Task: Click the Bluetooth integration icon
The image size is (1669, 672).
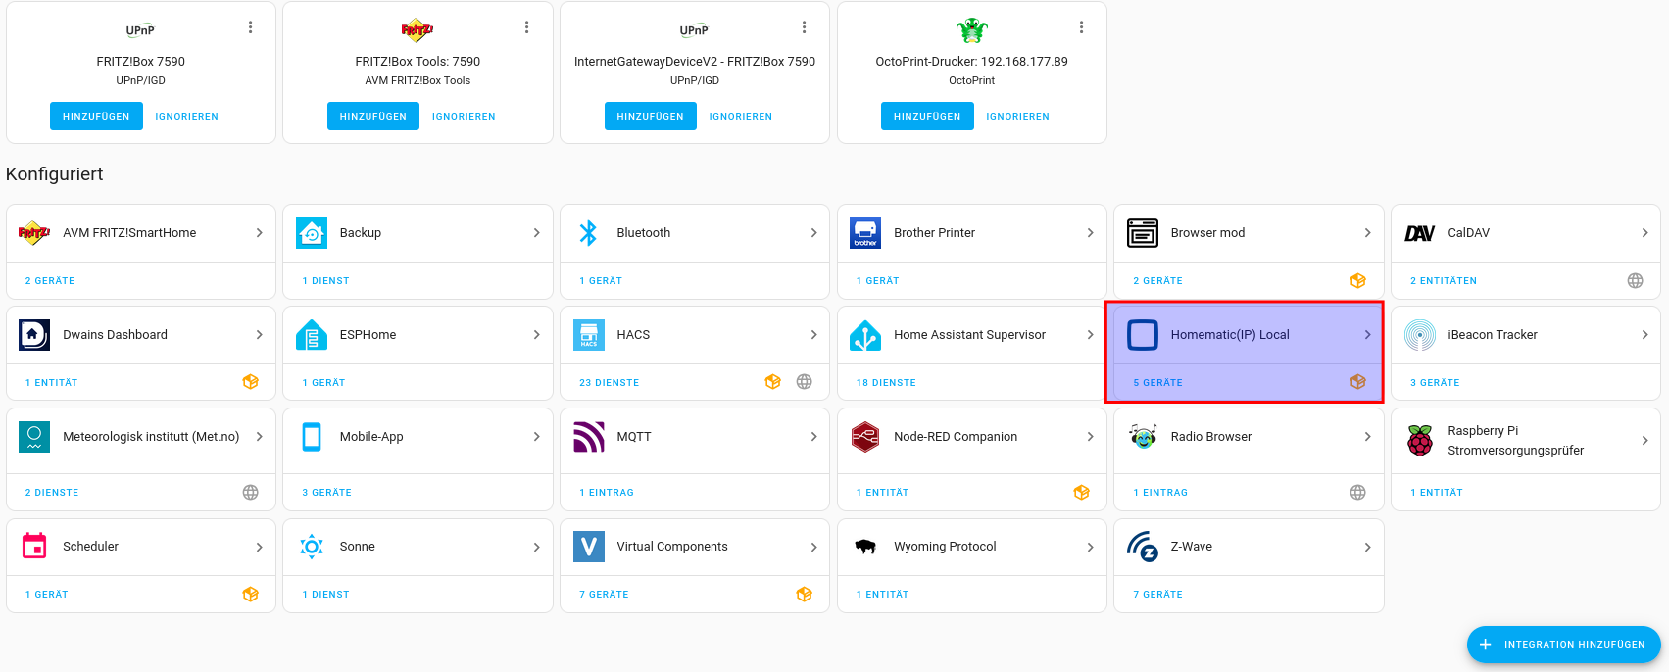Action: point(588,233)
